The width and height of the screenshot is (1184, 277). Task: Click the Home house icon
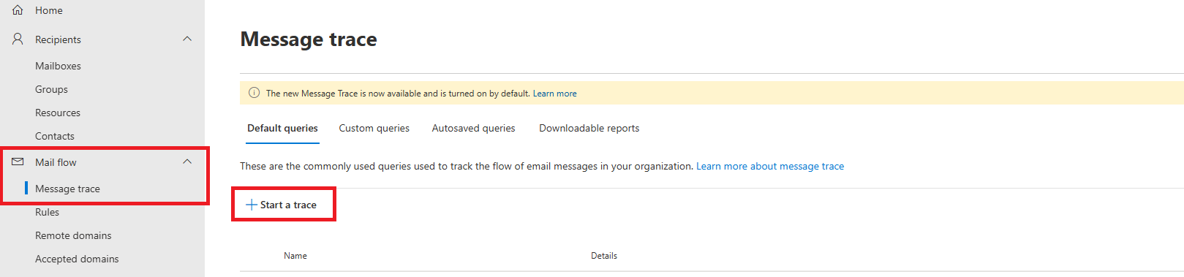pos(18,10)
